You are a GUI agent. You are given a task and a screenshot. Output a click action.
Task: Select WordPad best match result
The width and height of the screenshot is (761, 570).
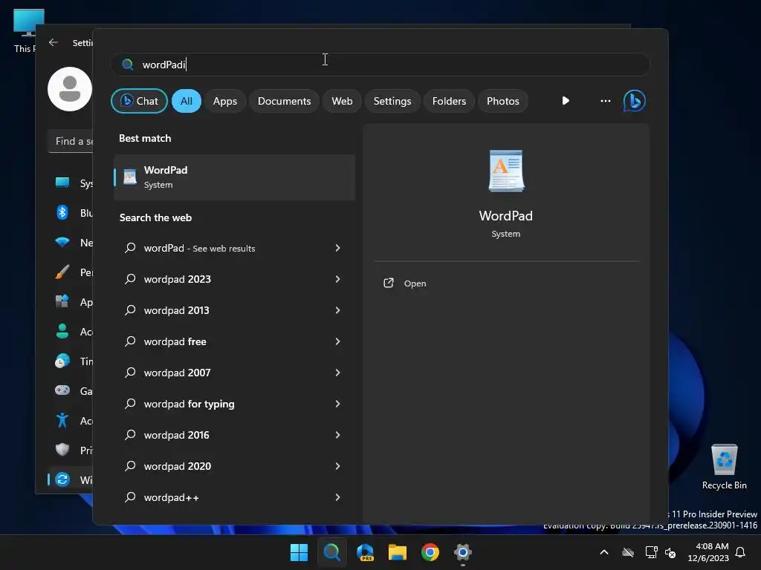coord(234,177)
